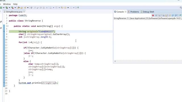Click the New Java Class icon
Screen dimensions: 182x102
[x=22, y=8]
